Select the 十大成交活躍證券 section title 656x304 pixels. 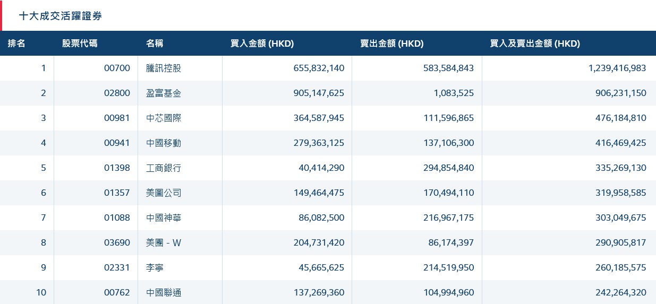[x=60, y=16]
